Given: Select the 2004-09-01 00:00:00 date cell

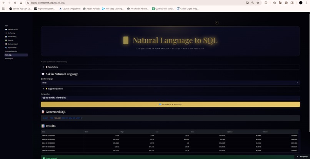Looking at the screenshot, I should click(x=62, y=147).
